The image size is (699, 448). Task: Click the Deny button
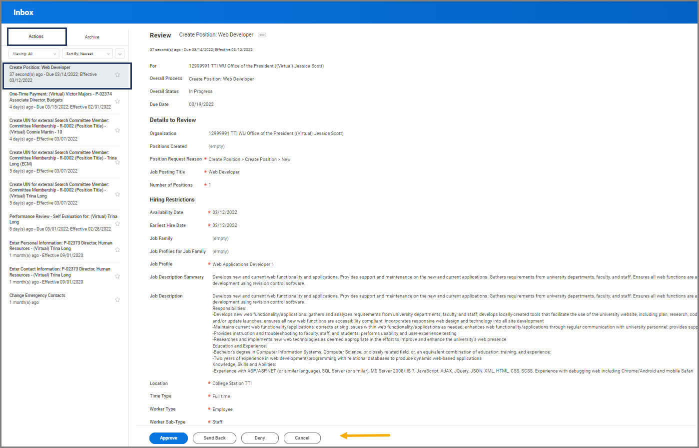pos(260,438)
